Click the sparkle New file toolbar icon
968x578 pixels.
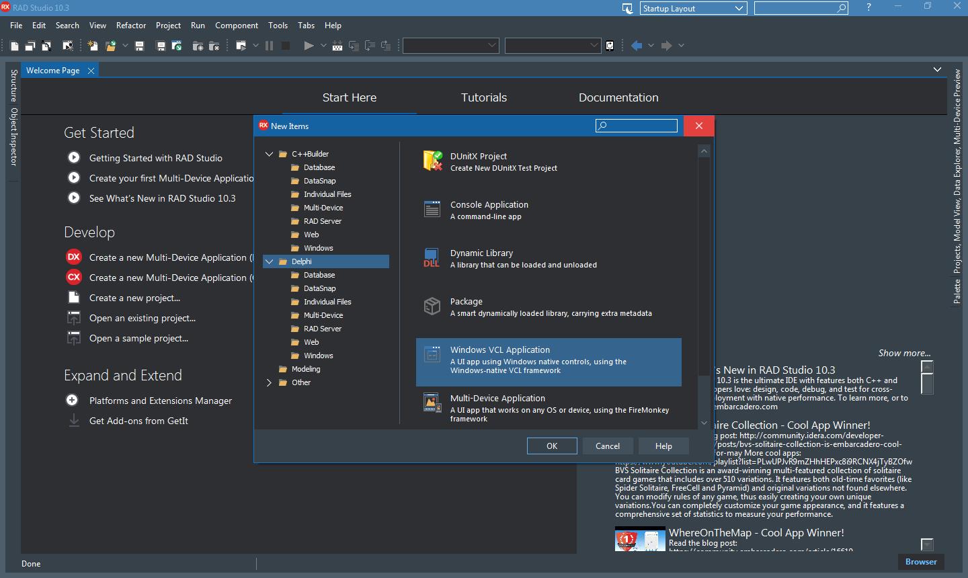coord(93,46)
